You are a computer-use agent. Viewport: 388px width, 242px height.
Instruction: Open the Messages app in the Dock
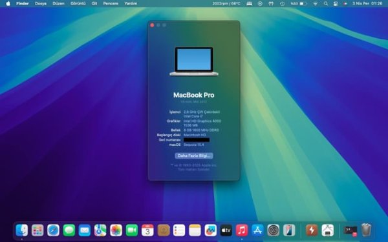(69, 230)
